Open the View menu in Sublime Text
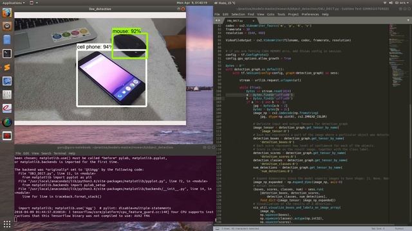 [260, 14]
